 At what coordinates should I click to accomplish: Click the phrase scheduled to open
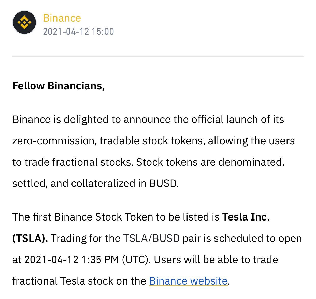tap(258, 238)
